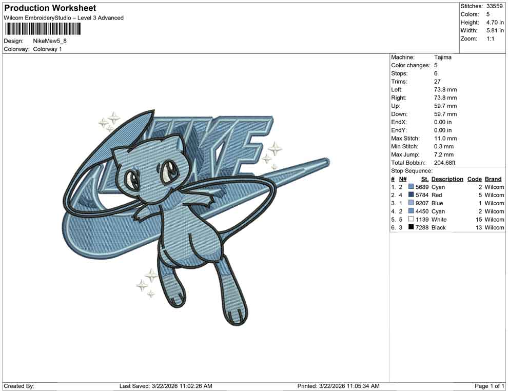Sort by the Code column header
508x391 pixels.
point(474,179)
